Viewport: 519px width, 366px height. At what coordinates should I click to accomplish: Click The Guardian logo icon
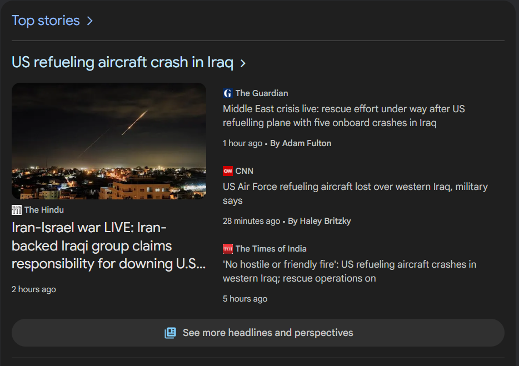pos(227,93)
